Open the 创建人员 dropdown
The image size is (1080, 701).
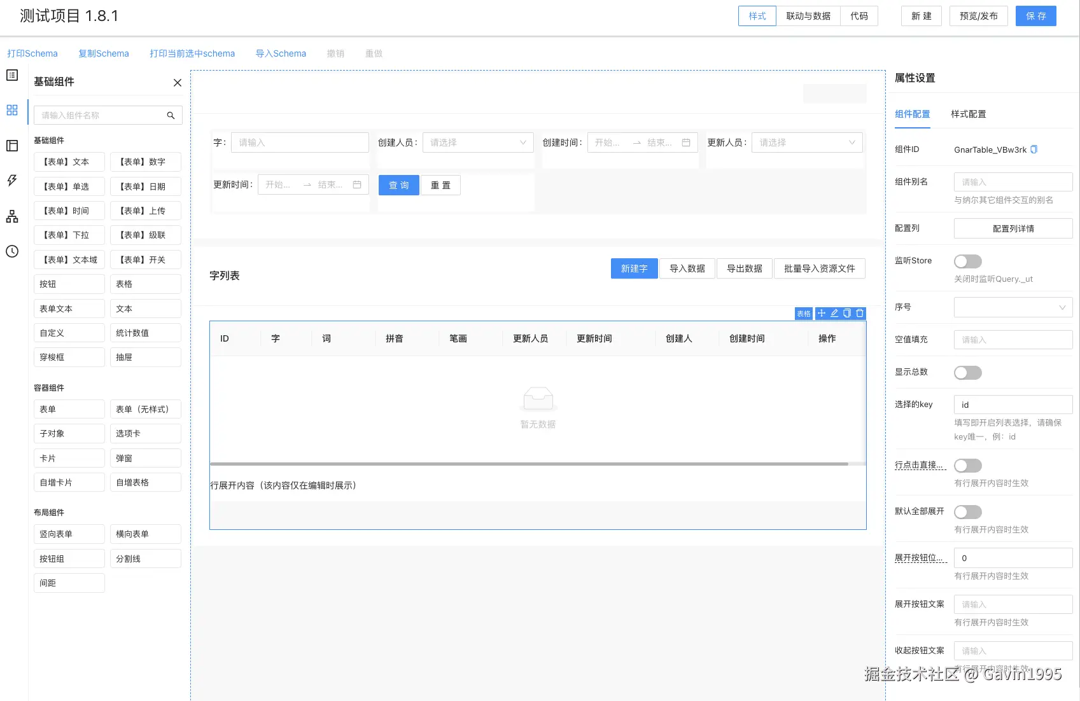pos(478,142)
